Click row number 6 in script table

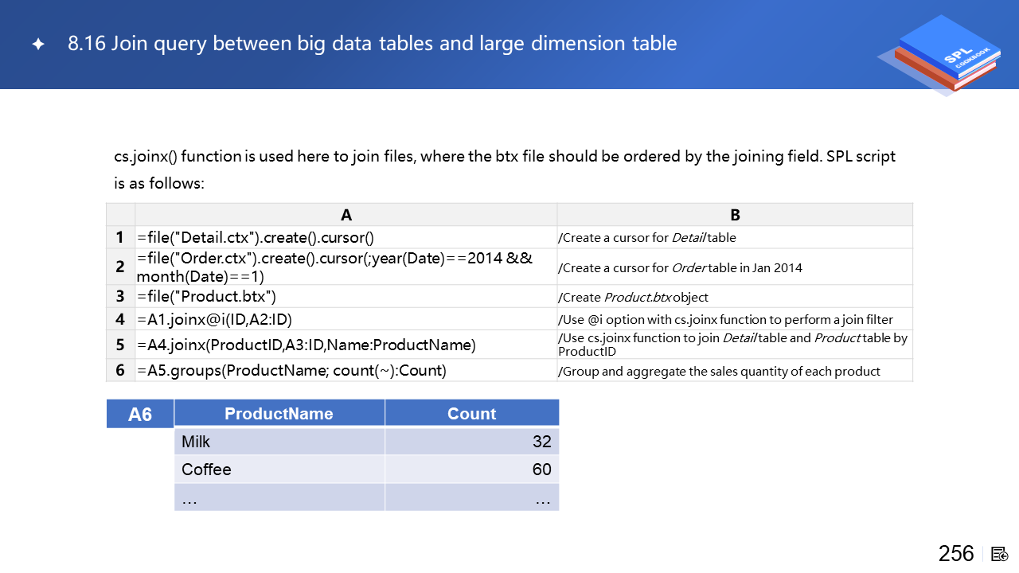(120, 370)
